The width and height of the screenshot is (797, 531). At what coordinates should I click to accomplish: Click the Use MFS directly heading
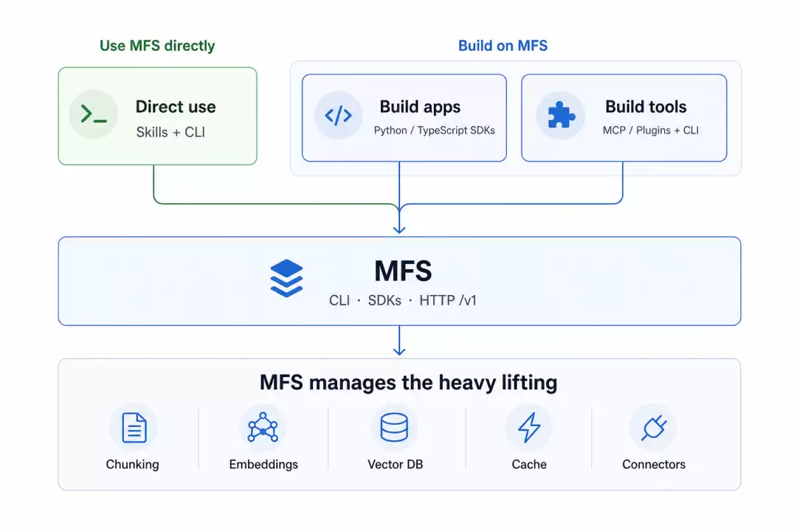pyautogui.click(x=157, y=46)
